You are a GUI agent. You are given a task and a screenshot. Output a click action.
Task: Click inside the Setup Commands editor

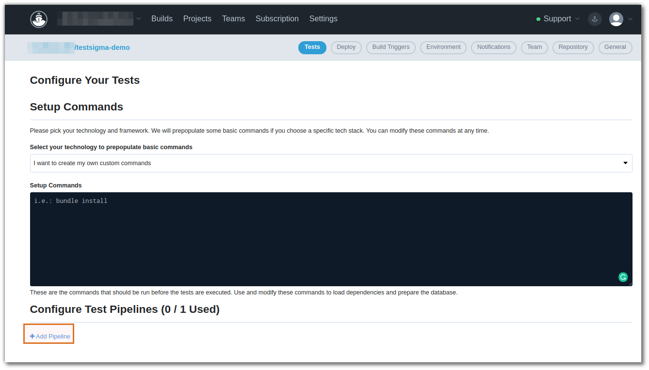(x=331, y=237)
